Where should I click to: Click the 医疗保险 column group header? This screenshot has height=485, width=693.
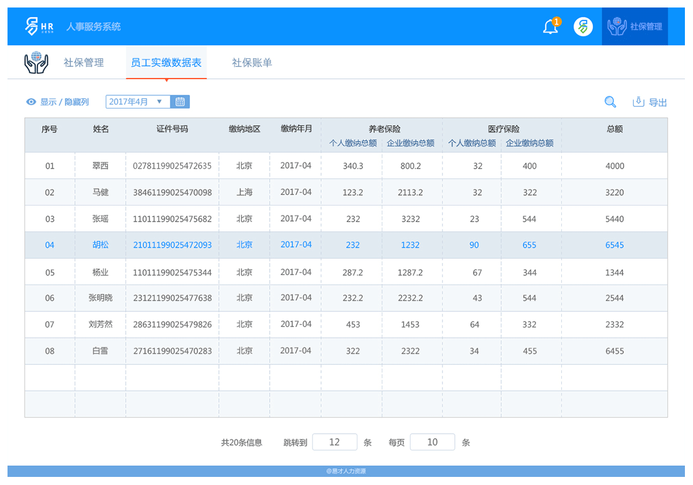(x=504, y=129)
